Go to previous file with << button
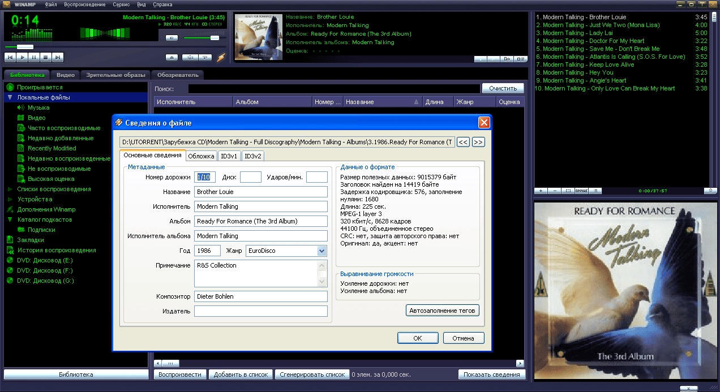Image resolution: width=720 pixels, height=392 pixels. click(463, 142)
